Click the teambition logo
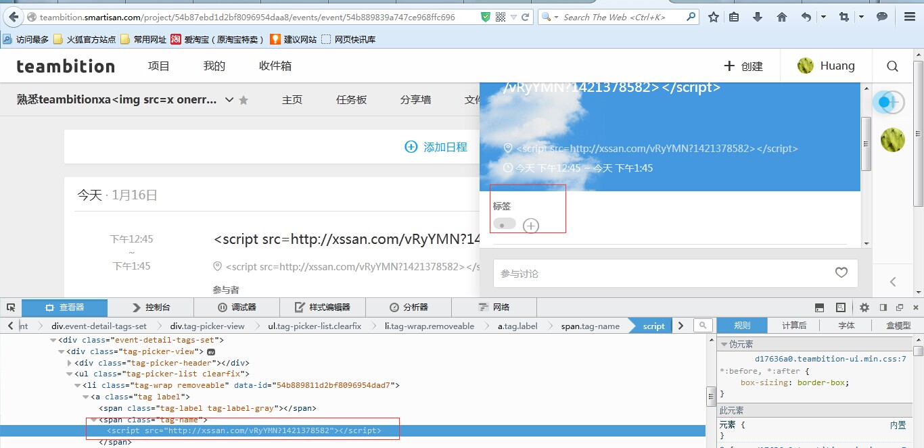924x448 pixels. 66,66
